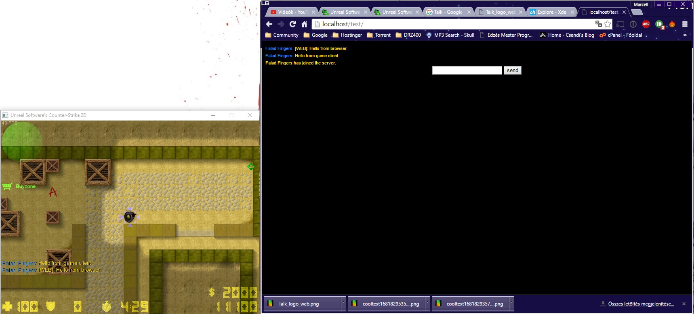Expand options for cooltext1681829535 download
694x314 pixels.
point(428,304)
